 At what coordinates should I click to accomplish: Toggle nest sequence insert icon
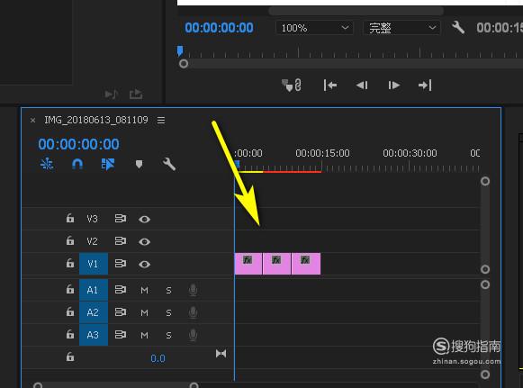(47, 164)
